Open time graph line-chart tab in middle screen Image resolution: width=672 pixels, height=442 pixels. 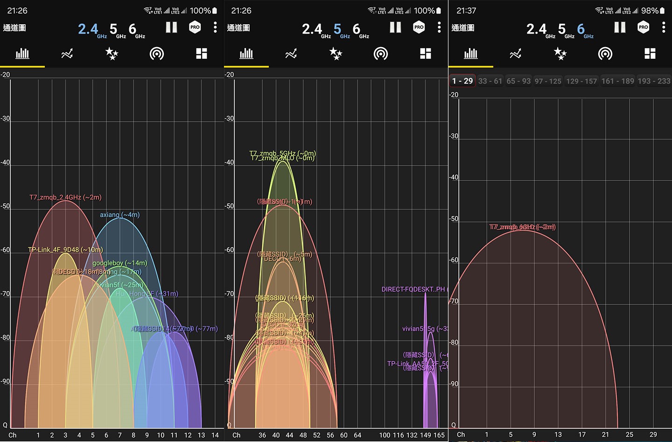[291, 54]
